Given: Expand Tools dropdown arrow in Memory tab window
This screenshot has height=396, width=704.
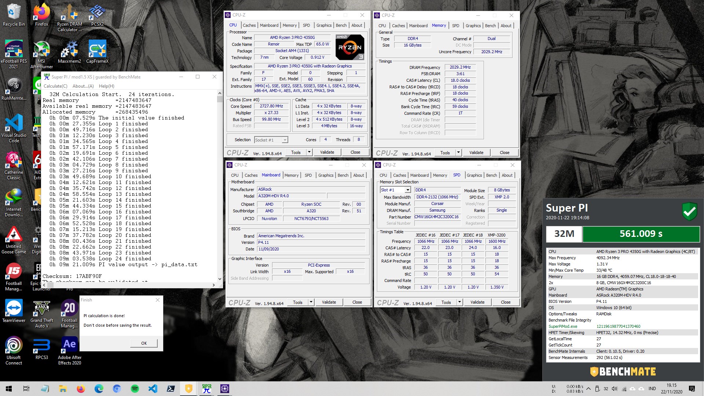Looking at the screenshot, I should [x=458, y=153].
